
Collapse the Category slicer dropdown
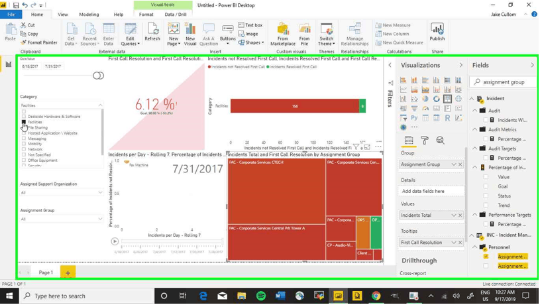(x=100, y=105)
